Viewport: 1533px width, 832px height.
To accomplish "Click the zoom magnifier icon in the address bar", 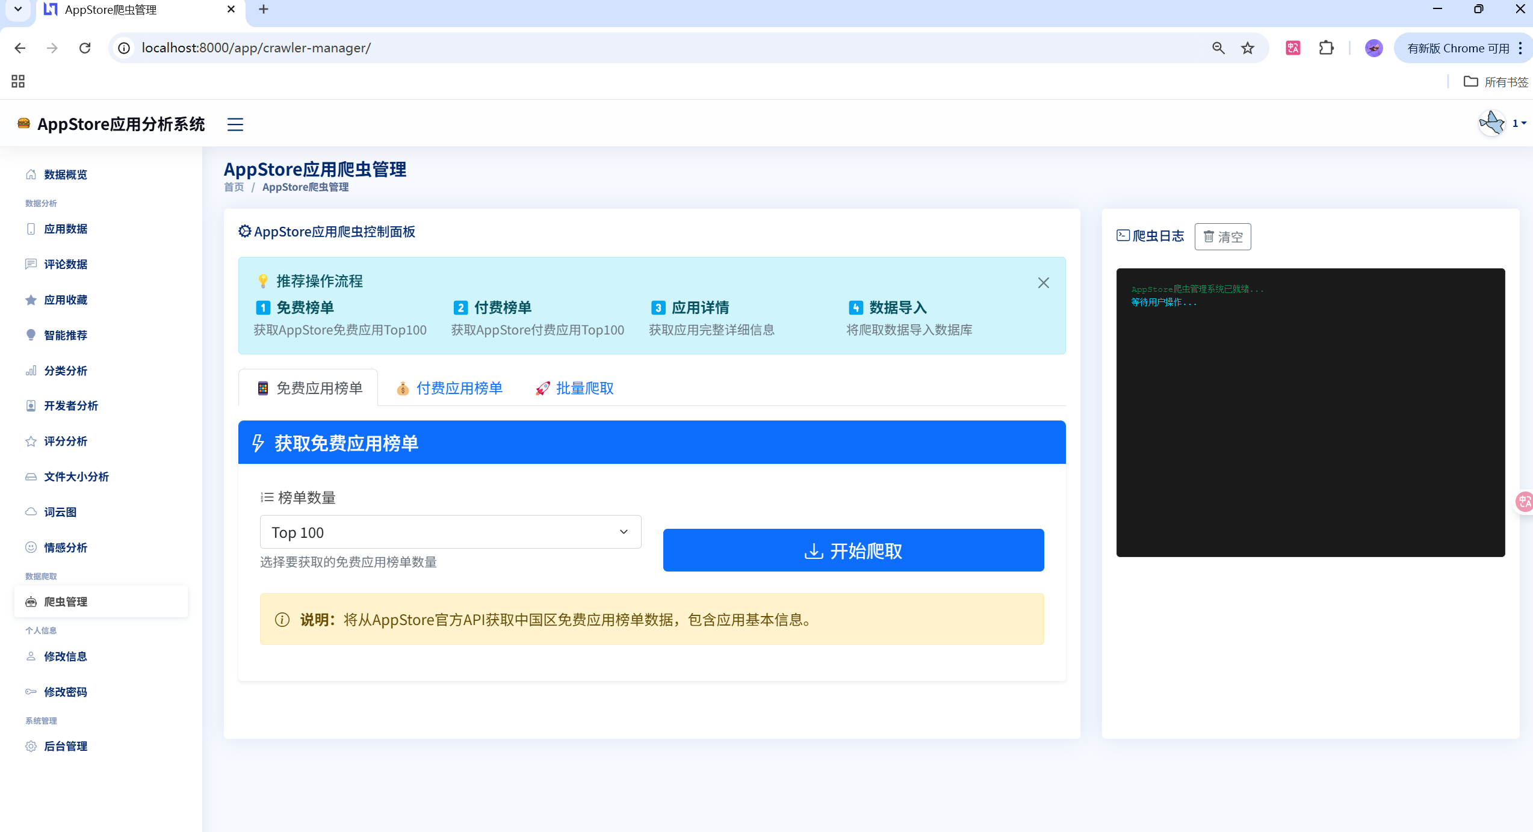I will 1218,48.
